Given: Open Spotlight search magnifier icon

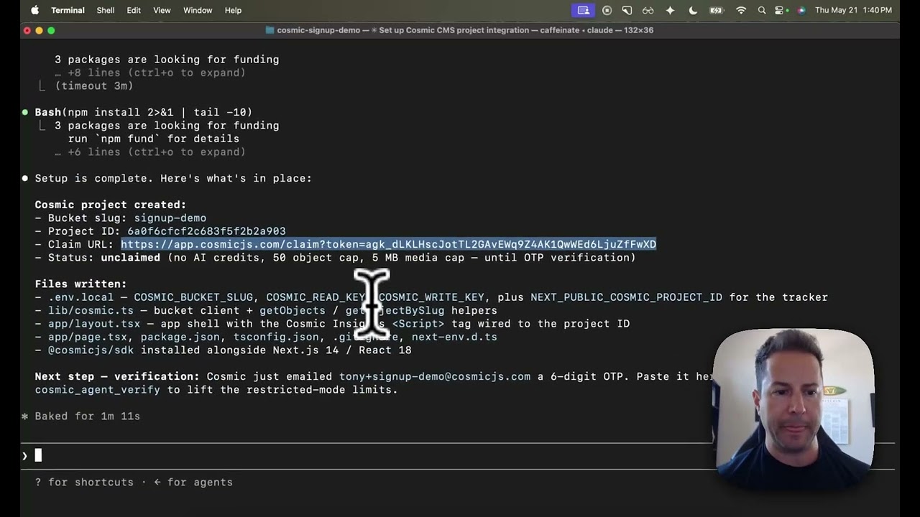Looking at the screenshot, I should click(762, 10).
